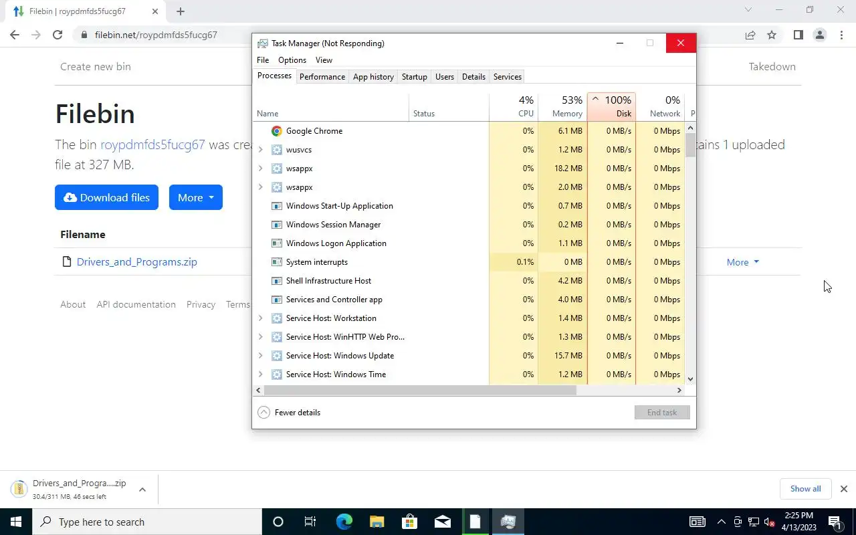Screen dimensions: 856x535
Task: Click the Service Host: Windows Update gear icon
Action: pyautogui.click(x=276, y=356)
